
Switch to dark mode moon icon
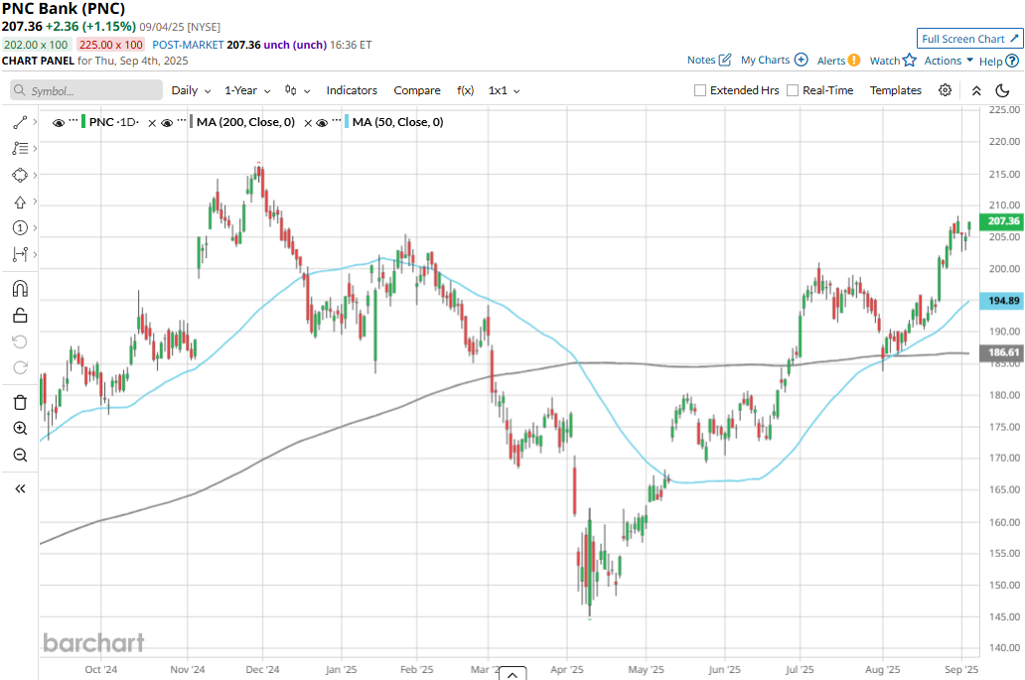click(1001, 90)
